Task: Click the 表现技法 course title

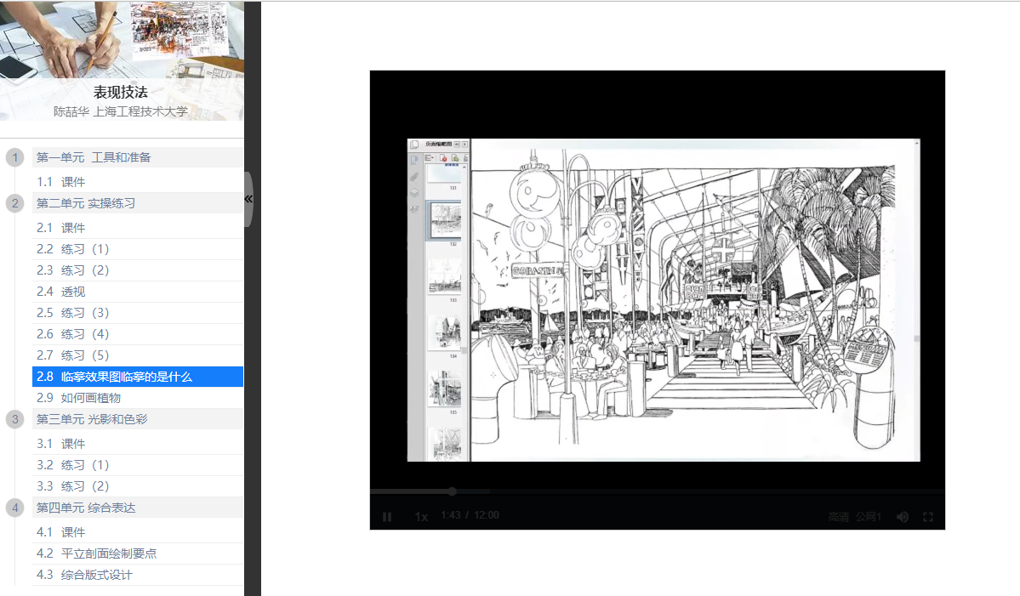Action: (x=121, y=92)
